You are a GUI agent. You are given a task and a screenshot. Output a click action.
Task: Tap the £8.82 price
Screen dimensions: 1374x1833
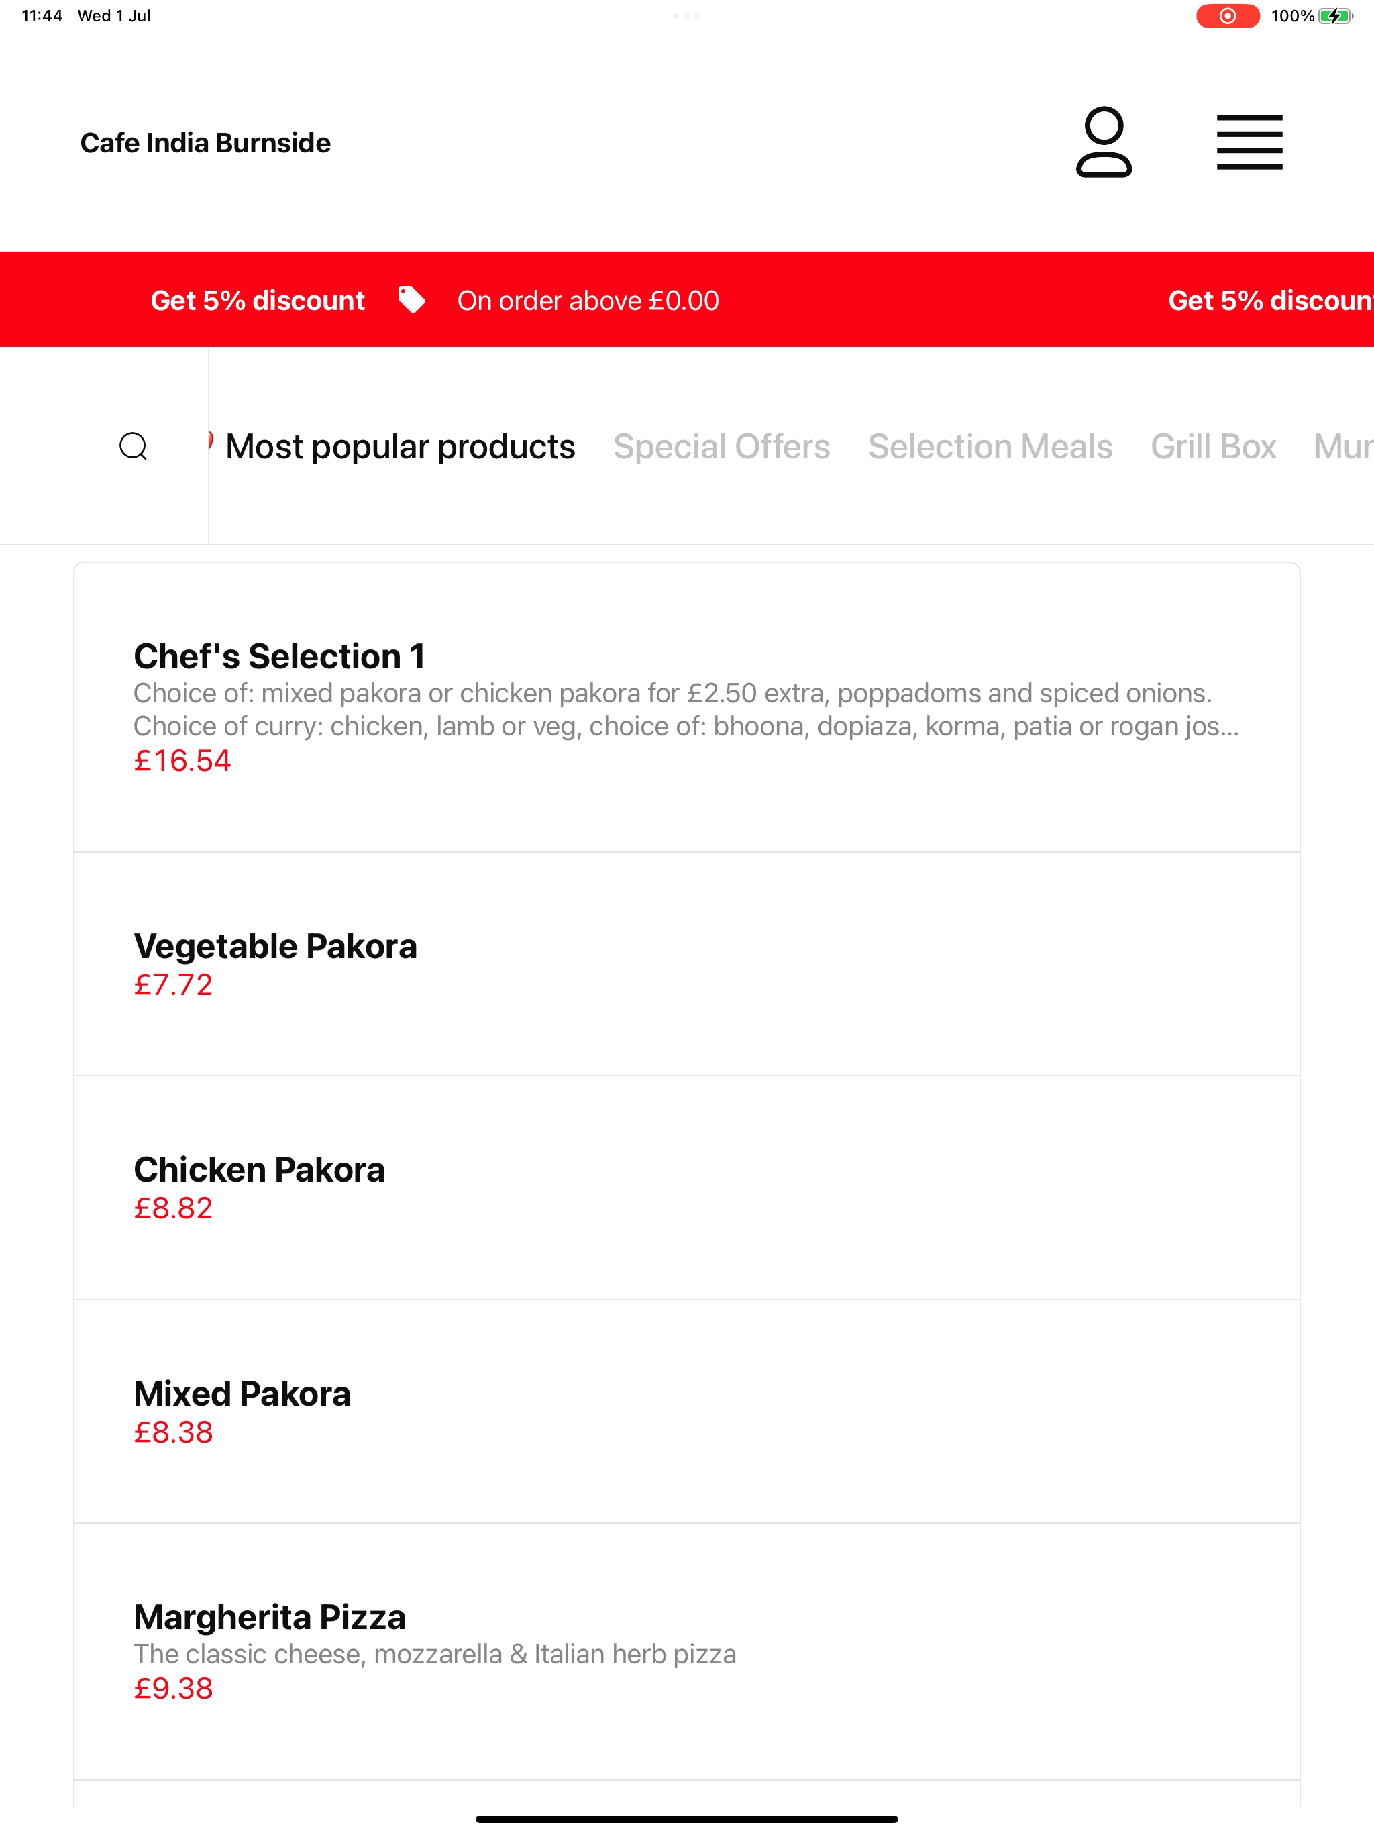point(173,1208)
